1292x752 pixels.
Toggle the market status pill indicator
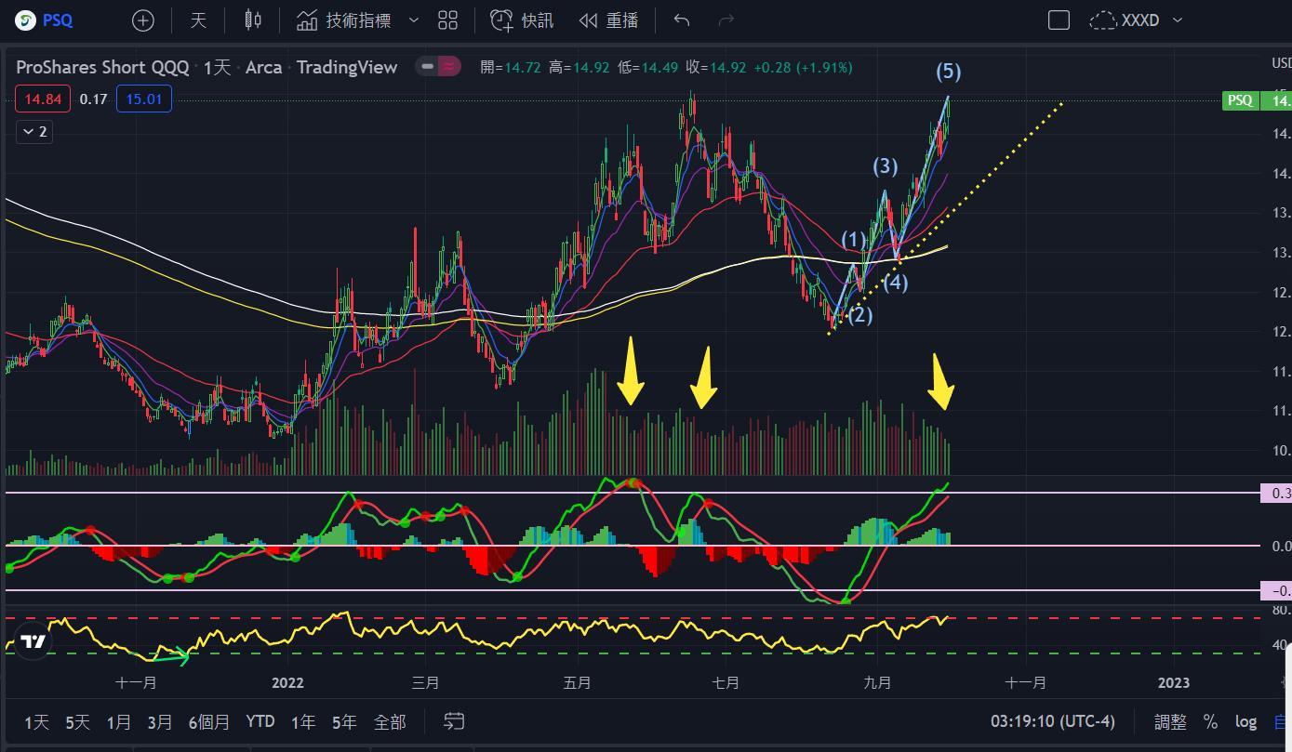[x=438, y=66]
